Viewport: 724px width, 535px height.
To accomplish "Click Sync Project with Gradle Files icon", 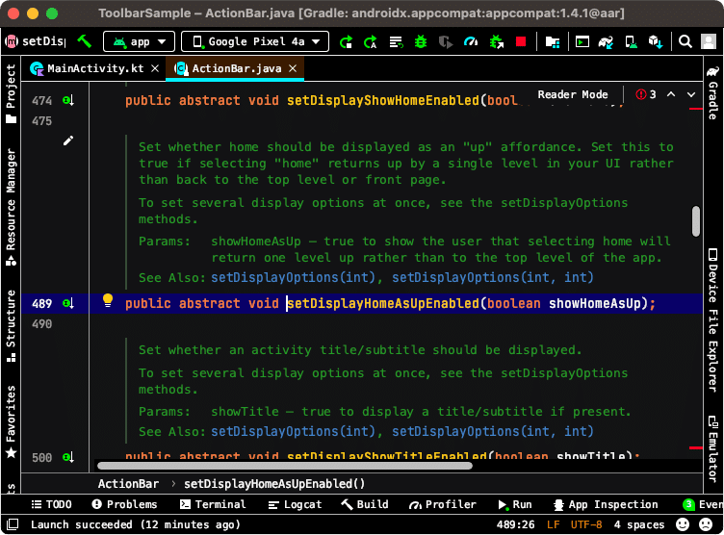I will tap(606, 42).
